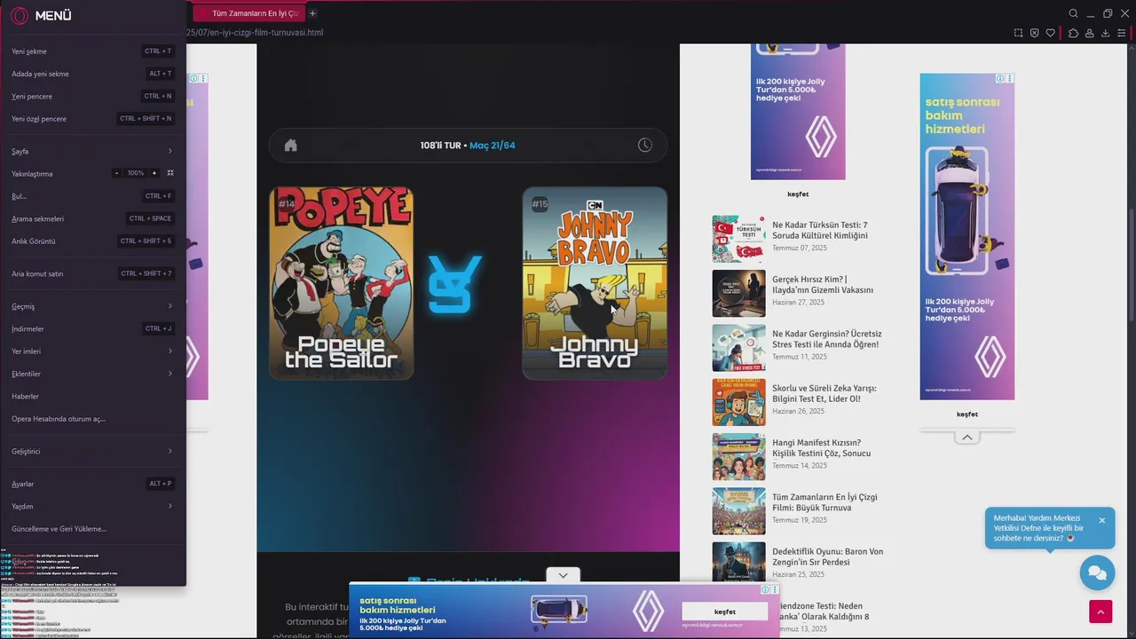Click the clock history icon in tournament bar
This screenshot has height=639, width=1136.
tap(645, 145)
